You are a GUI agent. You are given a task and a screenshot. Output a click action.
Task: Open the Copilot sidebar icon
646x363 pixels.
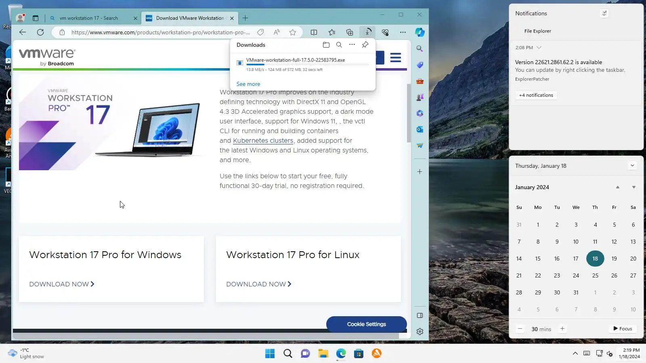[x=420, y=32]
